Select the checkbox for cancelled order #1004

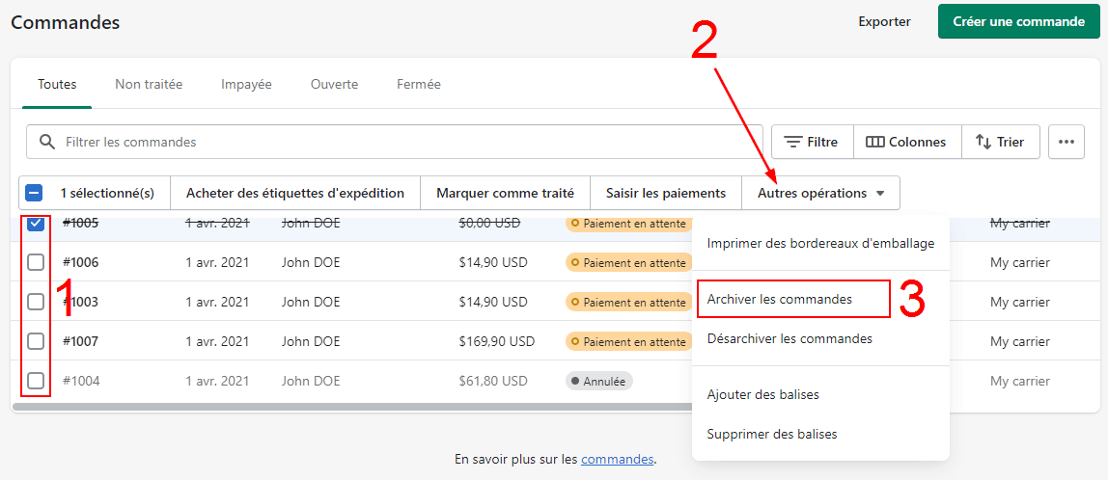(x=36, y=381)
